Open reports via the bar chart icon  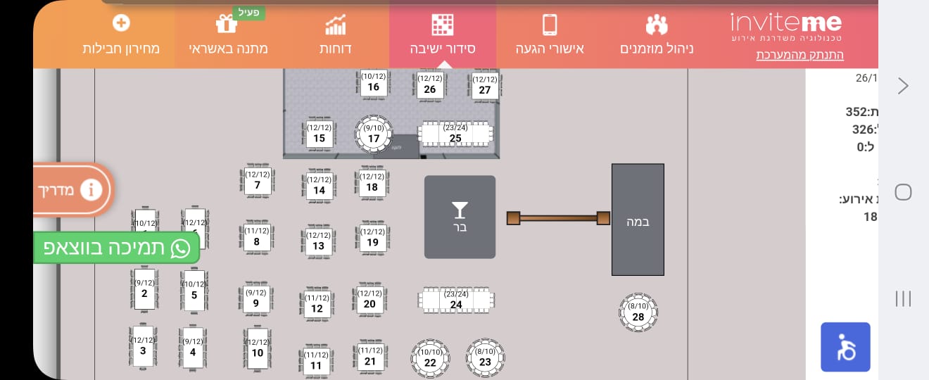336,25
